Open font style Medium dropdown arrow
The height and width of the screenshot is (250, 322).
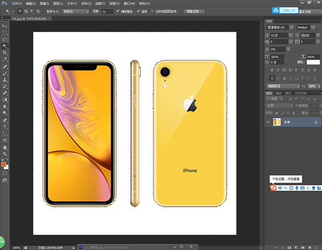pyautogui.click(x=313, y=28)
